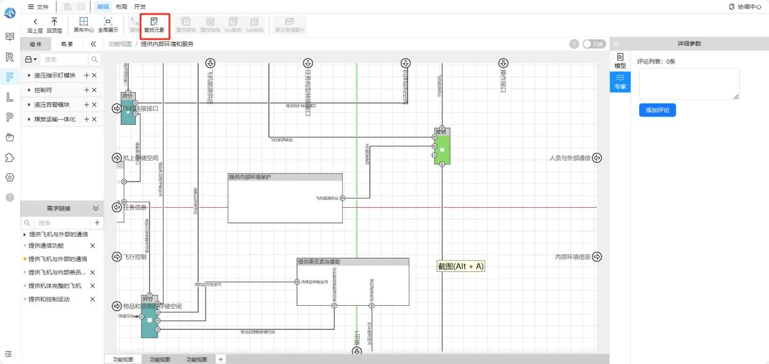Viewport: 769px width, 364px height.
Task: Switch to the 开发 menu tab
Action: pyautogui.click(x=139, y=7)
